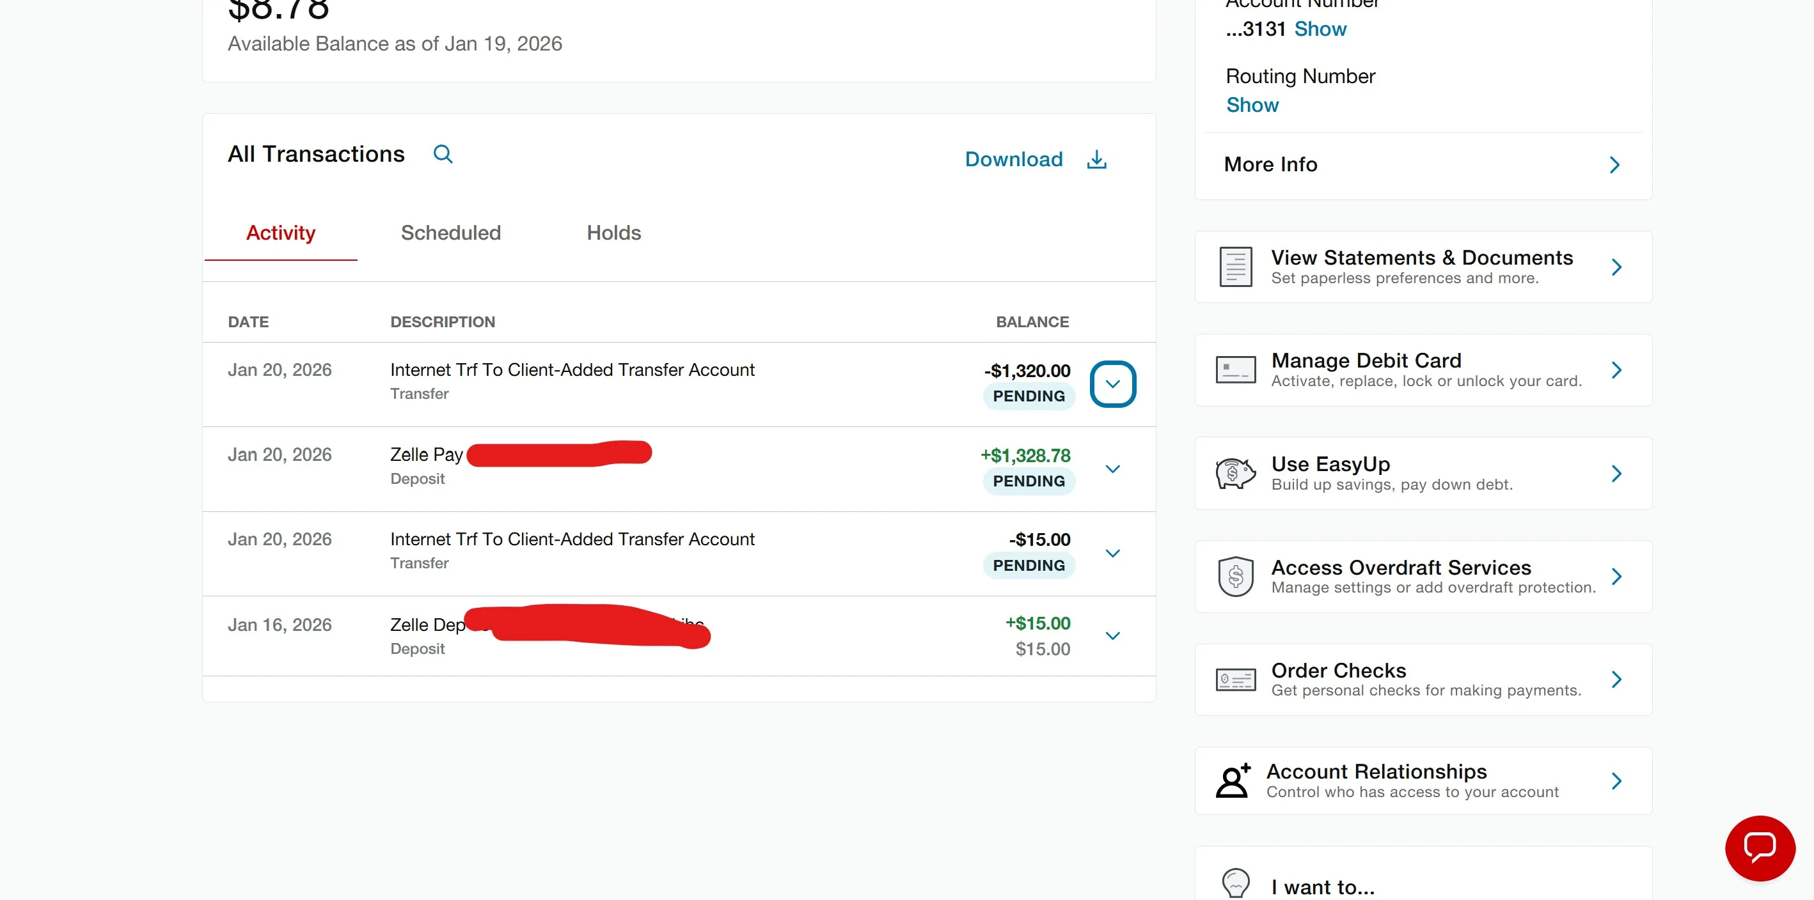Click the EasyUp piggy bank icon
The image size is (1814, 900).
[1235, 473]
